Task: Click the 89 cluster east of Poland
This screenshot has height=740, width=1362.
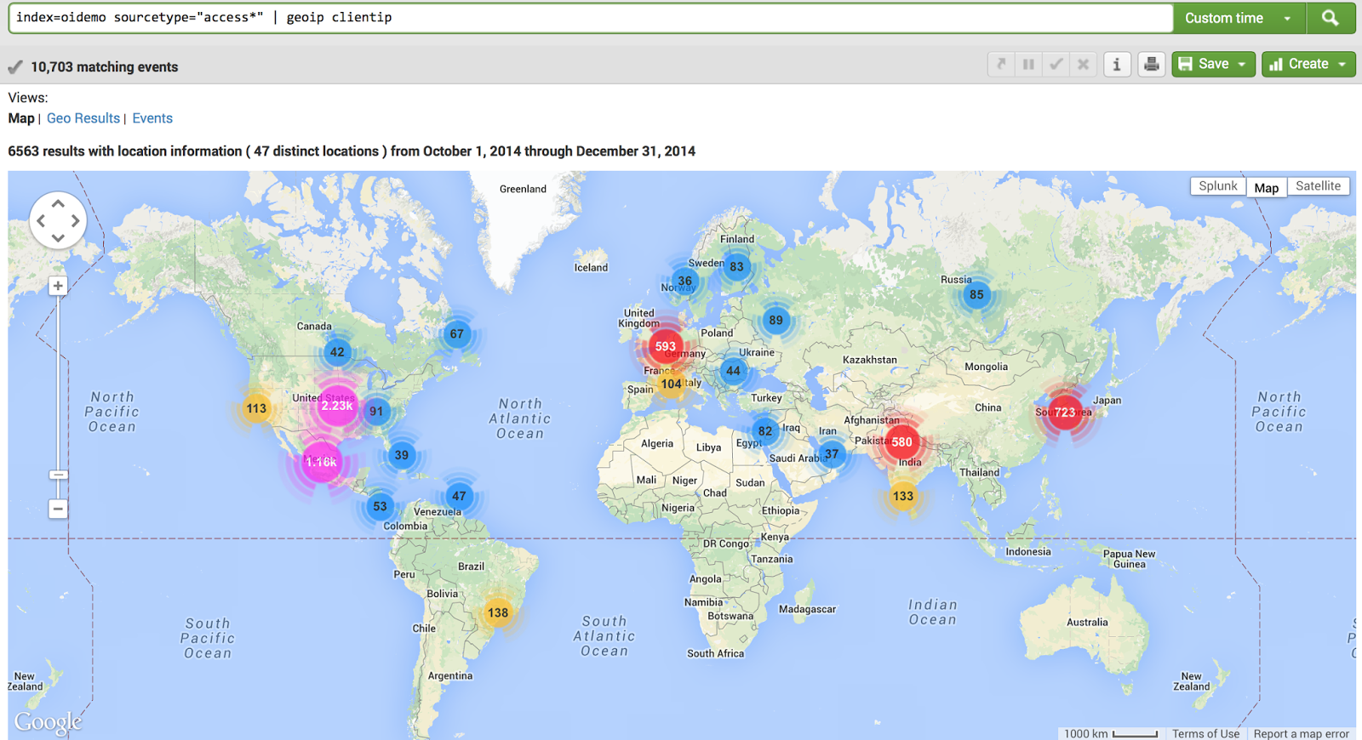Action: 775,321
